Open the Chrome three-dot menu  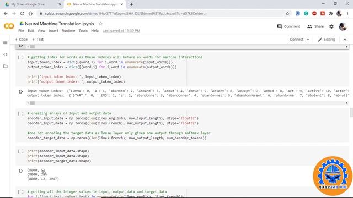347,13
